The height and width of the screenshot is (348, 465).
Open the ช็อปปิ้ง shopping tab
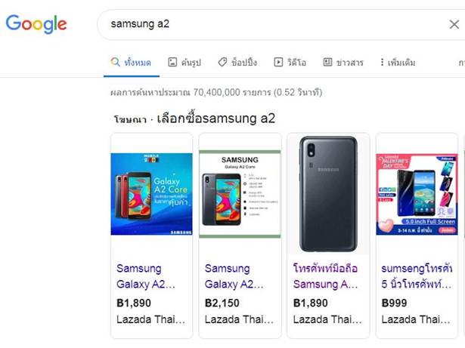pyautogui.click(x=237, y=62)
